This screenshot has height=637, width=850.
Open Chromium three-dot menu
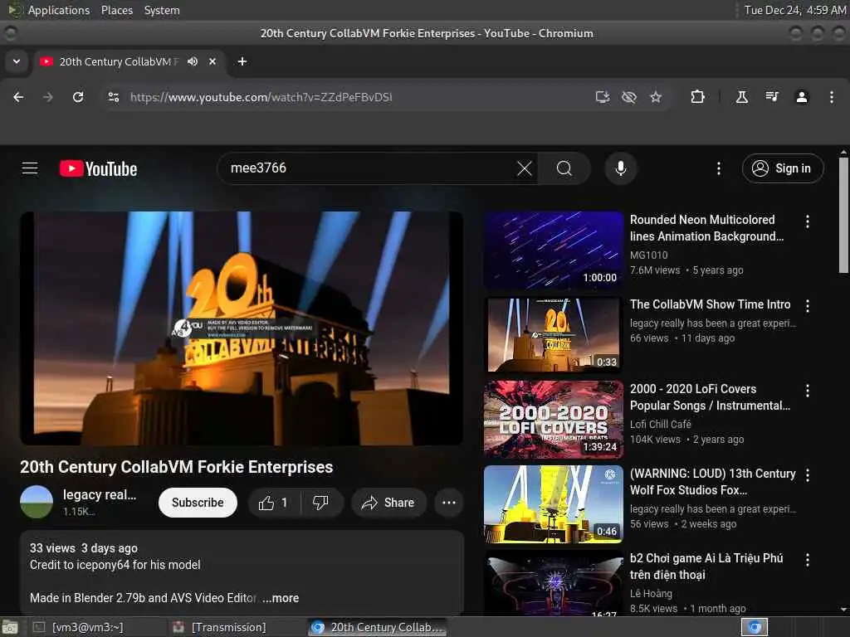click(832, 97)
